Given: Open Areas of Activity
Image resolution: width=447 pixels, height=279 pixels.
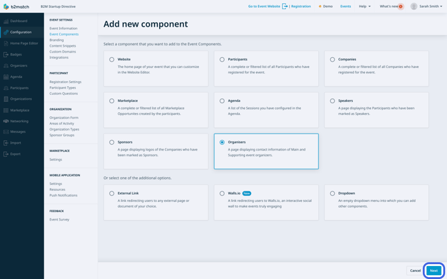Looking at the screenshot, I should pyautogui.click(x=62, y=123).
